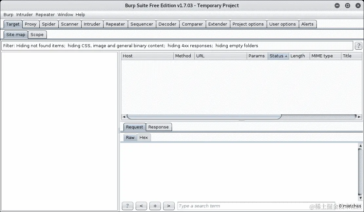Viewport: 364px width, 212px height.
Task: Minimize the Burp Suite window
Action: [x=337, y=6]
